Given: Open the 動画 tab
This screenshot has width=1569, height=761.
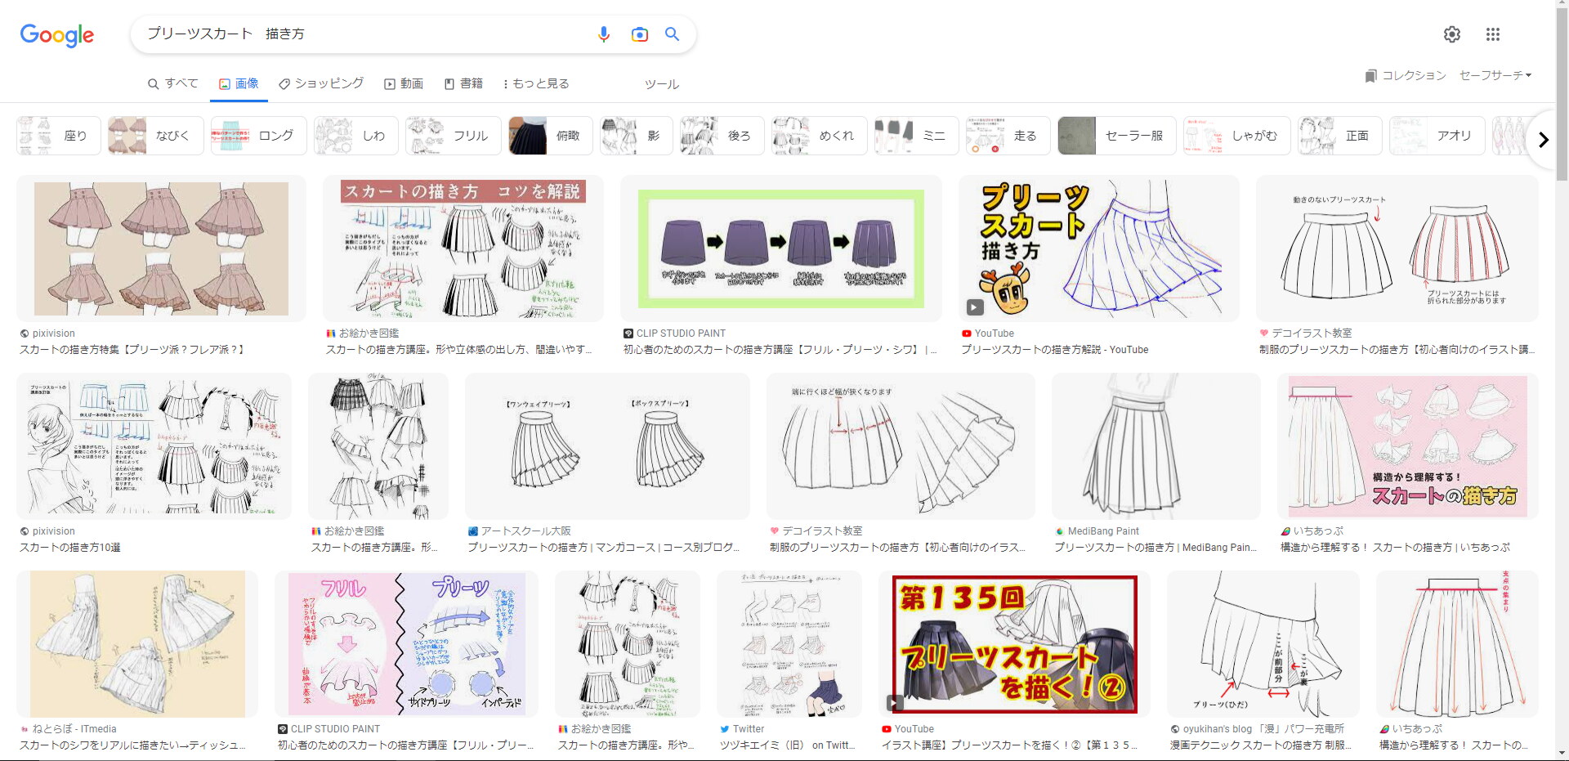Looking at the screenshot, I should click(404, 83).
